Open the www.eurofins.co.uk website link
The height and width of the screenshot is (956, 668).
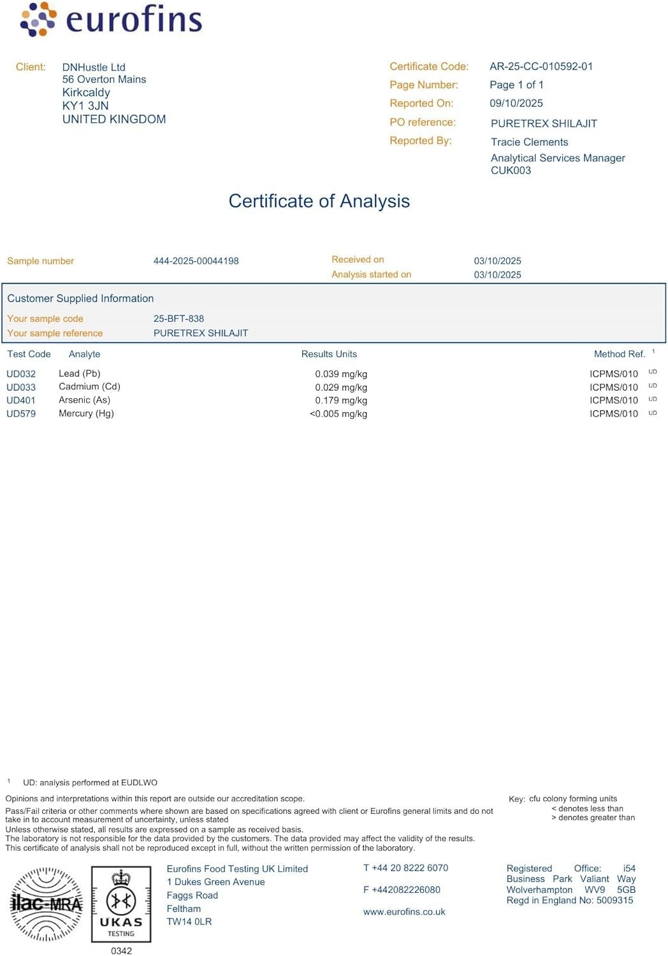404,912
